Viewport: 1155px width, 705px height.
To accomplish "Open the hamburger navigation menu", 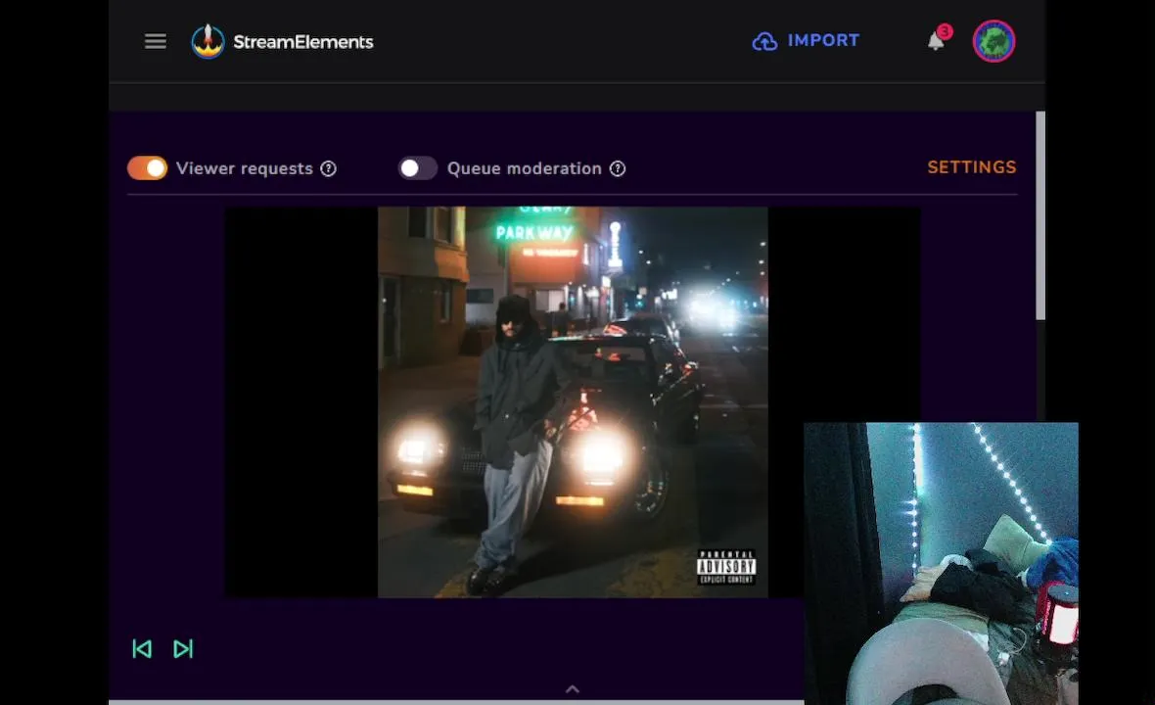I will (x=156, y=41).
